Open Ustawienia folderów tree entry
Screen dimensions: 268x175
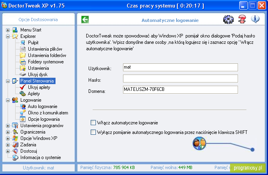coord(47,55)
